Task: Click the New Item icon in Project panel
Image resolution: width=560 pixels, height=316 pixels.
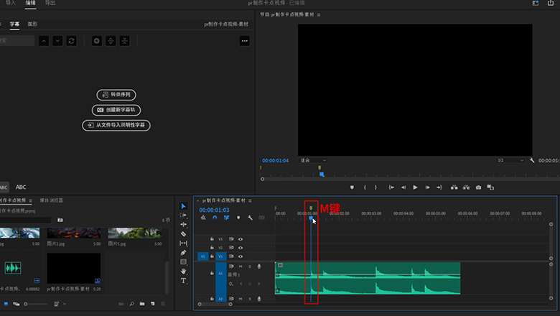Action: pos(153,304)
